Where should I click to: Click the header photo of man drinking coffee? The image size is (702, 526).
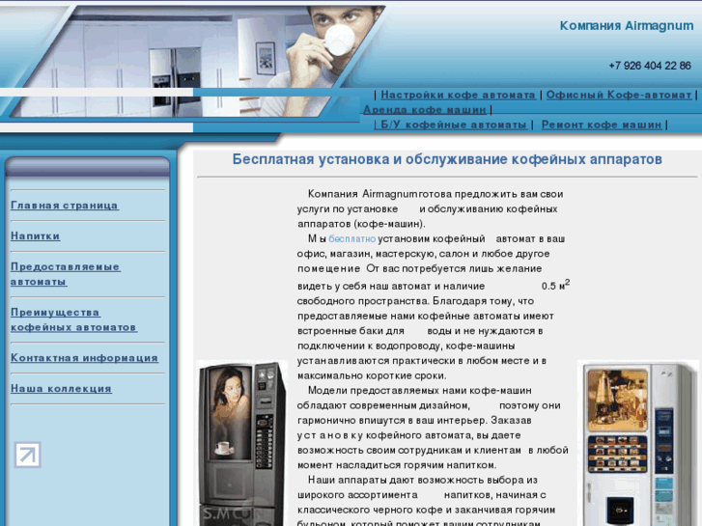click(x=197, y=62)
